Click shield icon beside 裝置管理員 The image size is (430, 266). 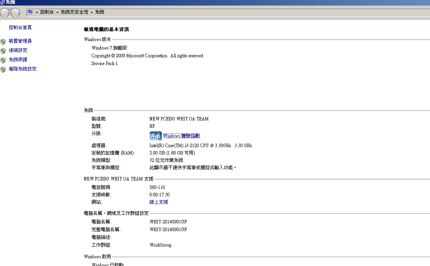coord(3,42)
